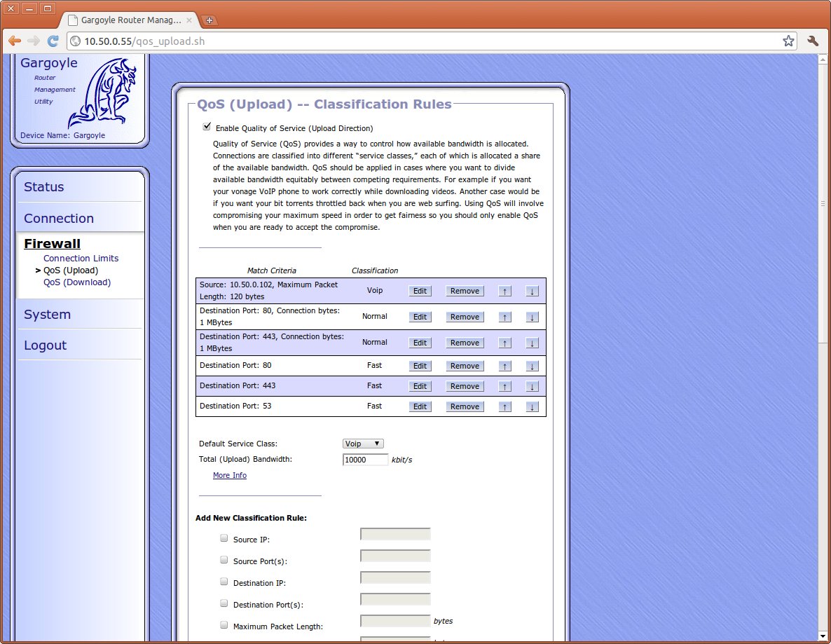Open the Connection menu section
Viewport: 831px width, 644px height.
tap(59, 218)
